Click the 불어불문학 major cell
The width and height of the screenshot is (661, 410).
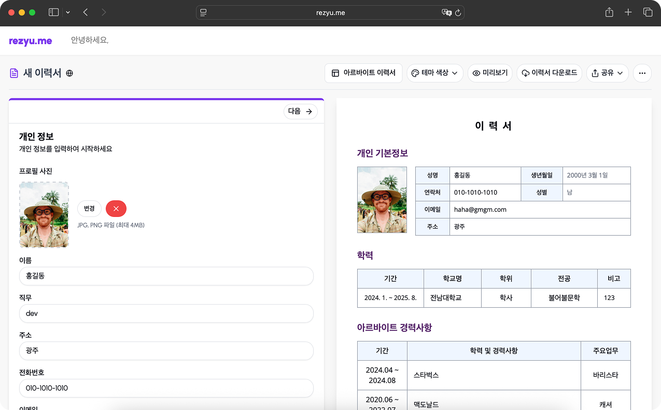coord(564,298)
